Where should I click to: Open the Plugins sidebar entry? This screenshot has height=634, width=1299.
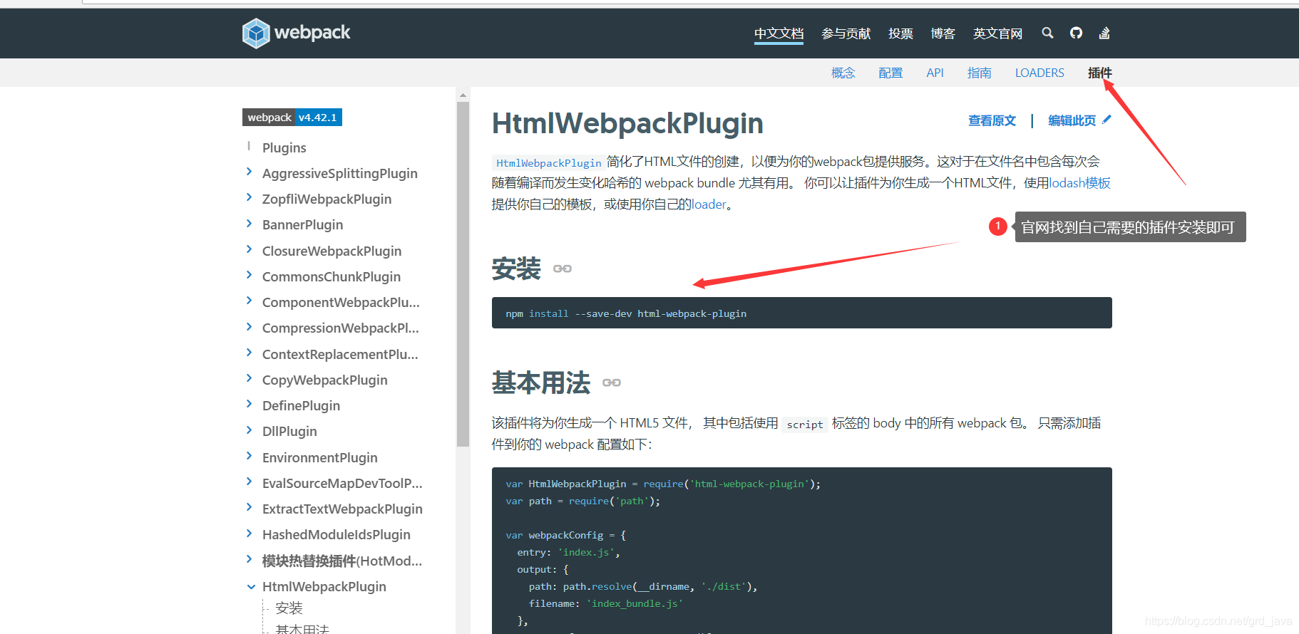pos(284,147)
